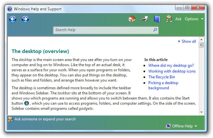
Task: Click the scrollbar up arrow
Action: point(201,39)
